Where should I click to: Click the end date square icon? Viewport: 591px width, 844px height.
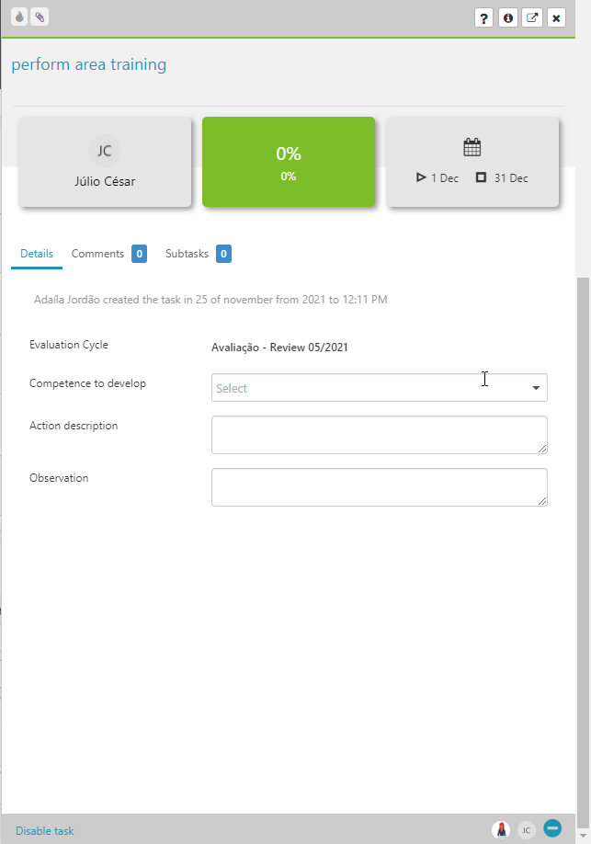pyautogui.click(x=482, y=177)
